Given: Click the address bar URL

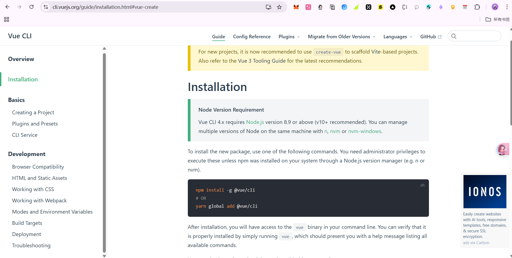Looking at the screenshot, I should (105, 7).
